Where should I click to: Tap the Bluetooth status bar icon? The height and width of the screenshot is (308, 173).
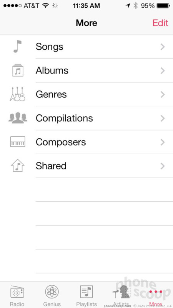tap(135, 6)
